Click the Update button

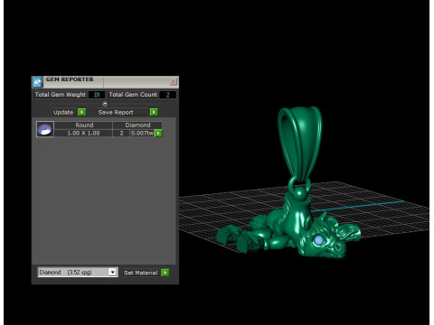point(63,112)
